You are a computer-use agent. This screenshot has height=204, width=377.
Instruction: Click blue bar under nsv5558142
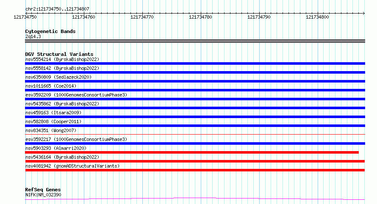(x=195, y=72)
